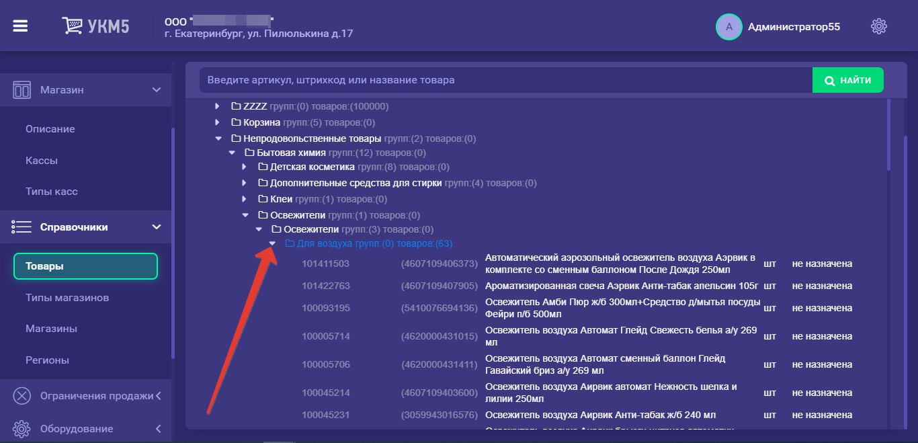Screen dimensions: 918x443
Task: Collapse the Магазин sidebar section chevron
Action: pos(157,90)
